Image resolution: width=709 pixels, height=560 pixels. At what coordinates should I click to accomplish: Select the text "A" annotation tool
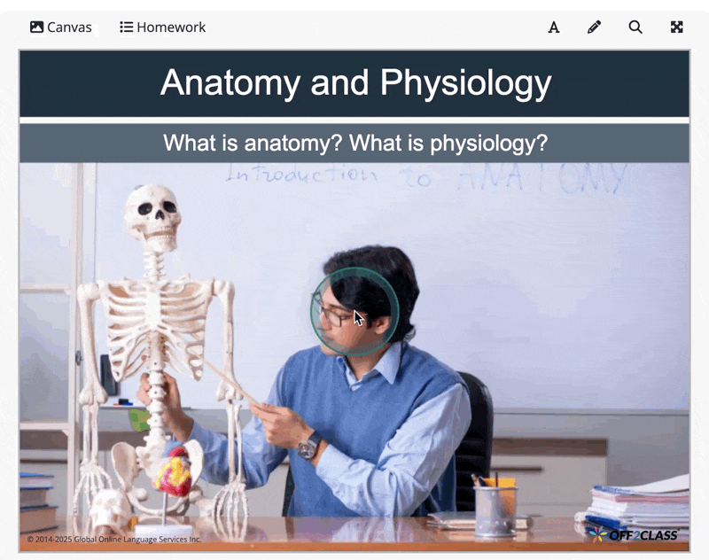click(x=553, y=27)
